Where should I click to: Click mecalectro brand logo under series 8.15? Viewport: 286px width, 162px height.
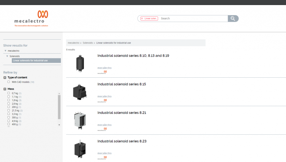point(105,100)
